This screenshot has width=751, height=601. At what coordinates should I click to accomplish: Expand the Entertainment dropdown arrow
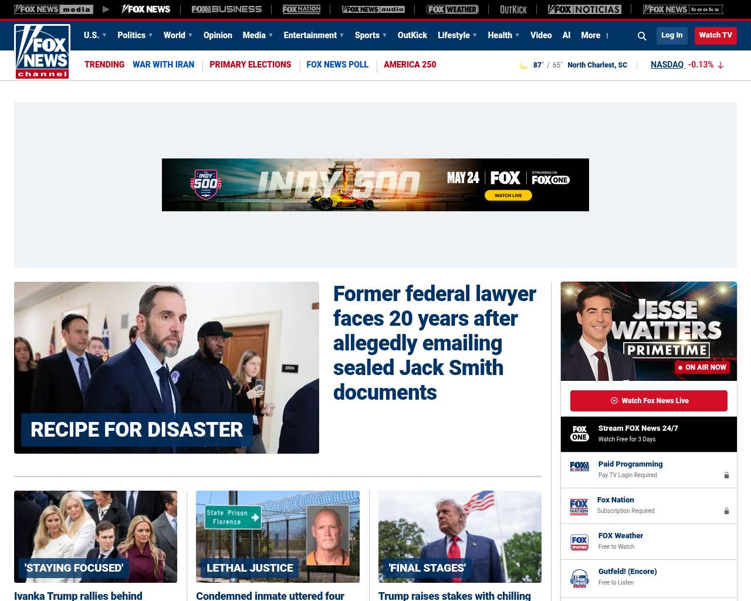341,35
